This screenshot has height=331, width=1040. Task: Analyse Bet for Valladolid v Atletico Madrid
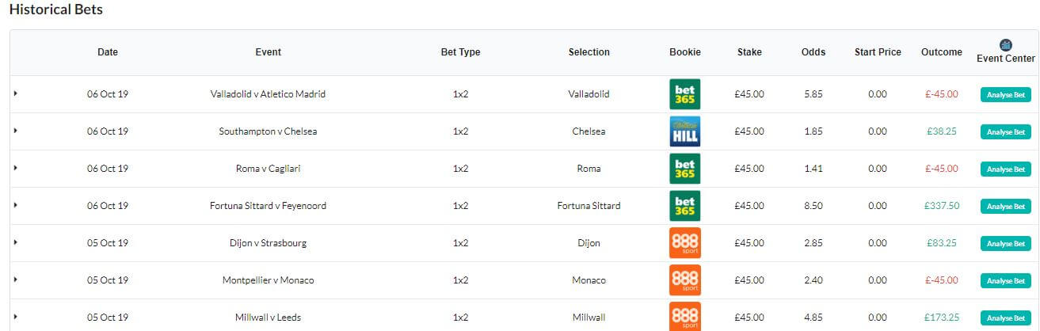click(x=1005, y=94)
